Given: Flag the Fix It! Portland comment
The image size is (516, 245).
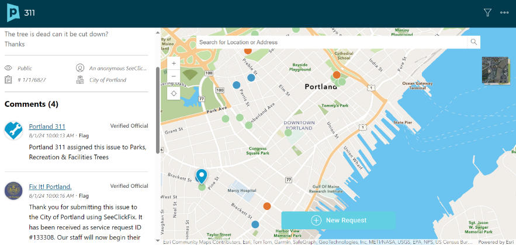Looking at the screenshot, I should [x=84, y=196].
